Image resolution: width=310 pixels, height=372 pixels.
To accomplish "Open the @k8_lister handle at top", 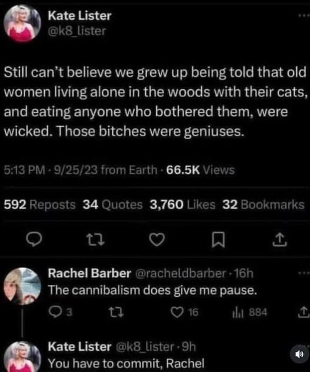I will tap(76, 31).
